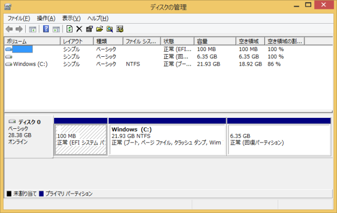Click the 28.38 GB disk size text

click(20, 135)
